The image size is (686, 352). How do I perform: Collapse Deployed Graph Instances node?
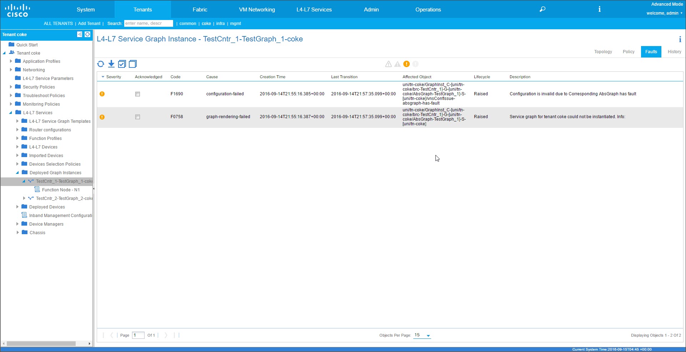point(17,172)
